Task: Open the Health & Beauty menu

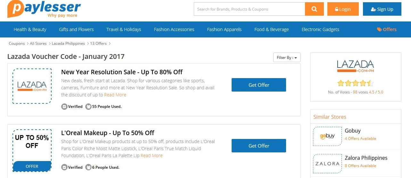Action: pyautogui.click(x=30, y=29)
